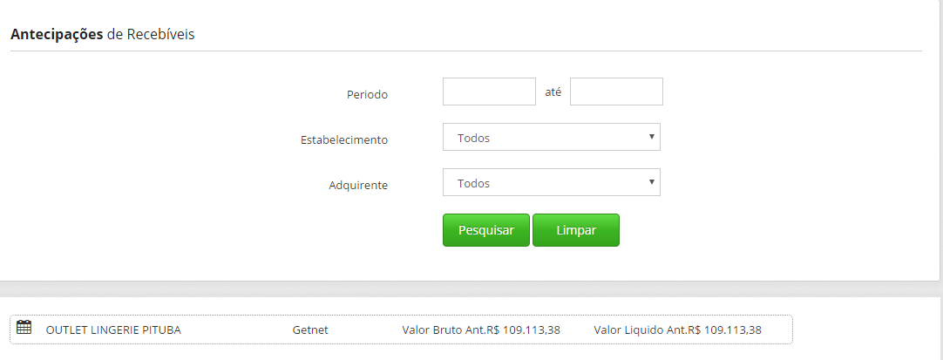This screenshot has width=943, height=360.
Task: Click the Adquirente field label
Action: click(x=358, y=186)
